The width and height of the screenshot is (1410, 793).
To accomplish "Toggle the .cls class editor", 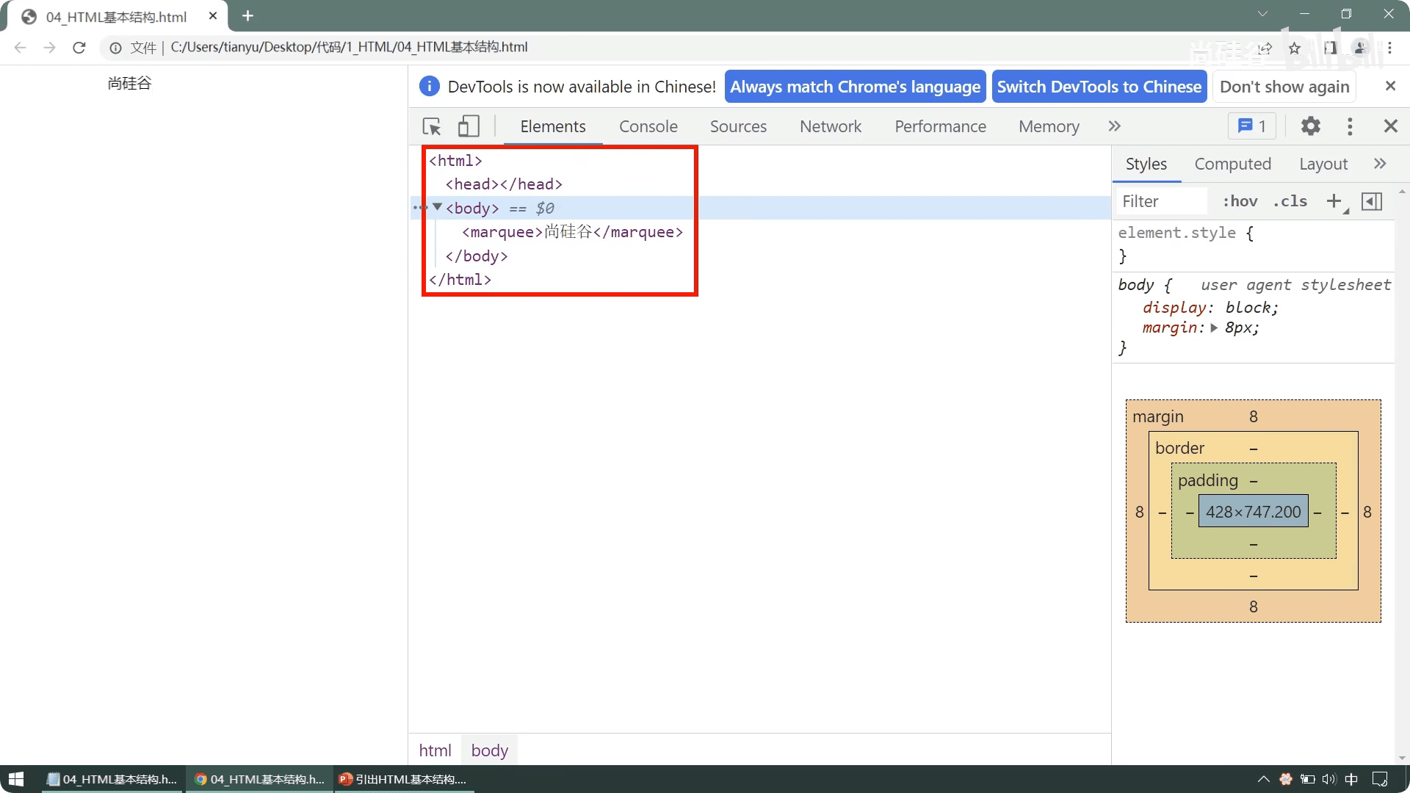I will (1290, 201).
